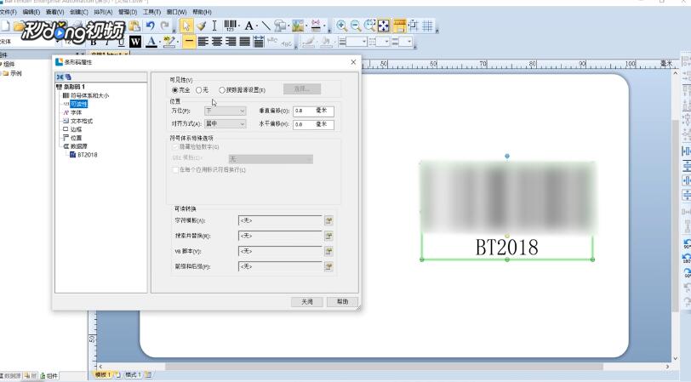Open the 工具 menu
The width and height of the screenshot is (691, 382).
pos(151,12)
